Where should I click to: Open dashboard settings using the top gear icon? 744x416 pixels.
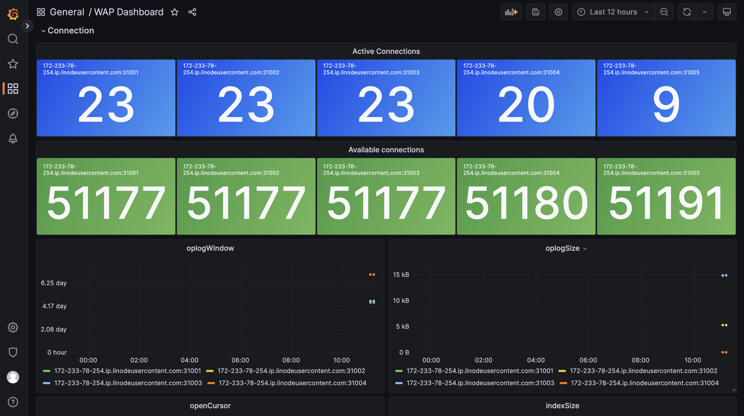pyautogui.click(x=558, y=12)
